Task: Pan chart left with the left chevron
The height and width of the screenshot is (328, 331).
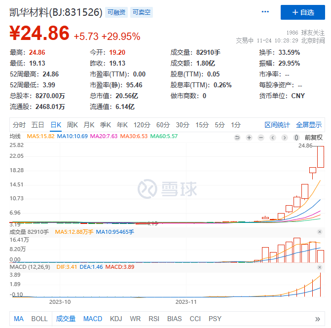Action: click(x=273, y=138)
